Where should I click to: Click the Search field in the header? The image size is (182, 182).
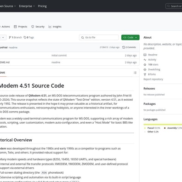(x=174, y=6)
